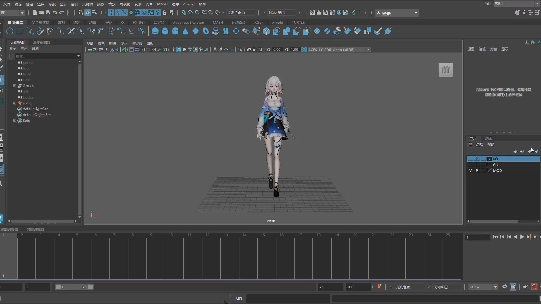Click the pause Viewport 2.0 icon
541x304 pixels.
pyautogui.click(x=359, y=13)
